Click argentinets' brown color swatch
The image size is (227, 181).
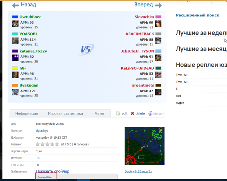[158, 85]
